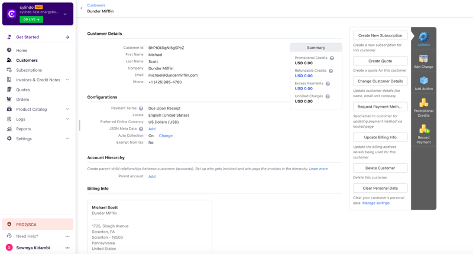Open options dots beside Sowmya Kidambi

[x=67, y=248]
